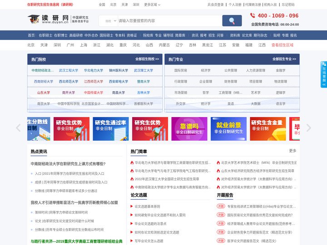Viewport: 327px width, 245px height.
Task: Click 更多 in the 热门简章 section
Action: click(292, 151)
